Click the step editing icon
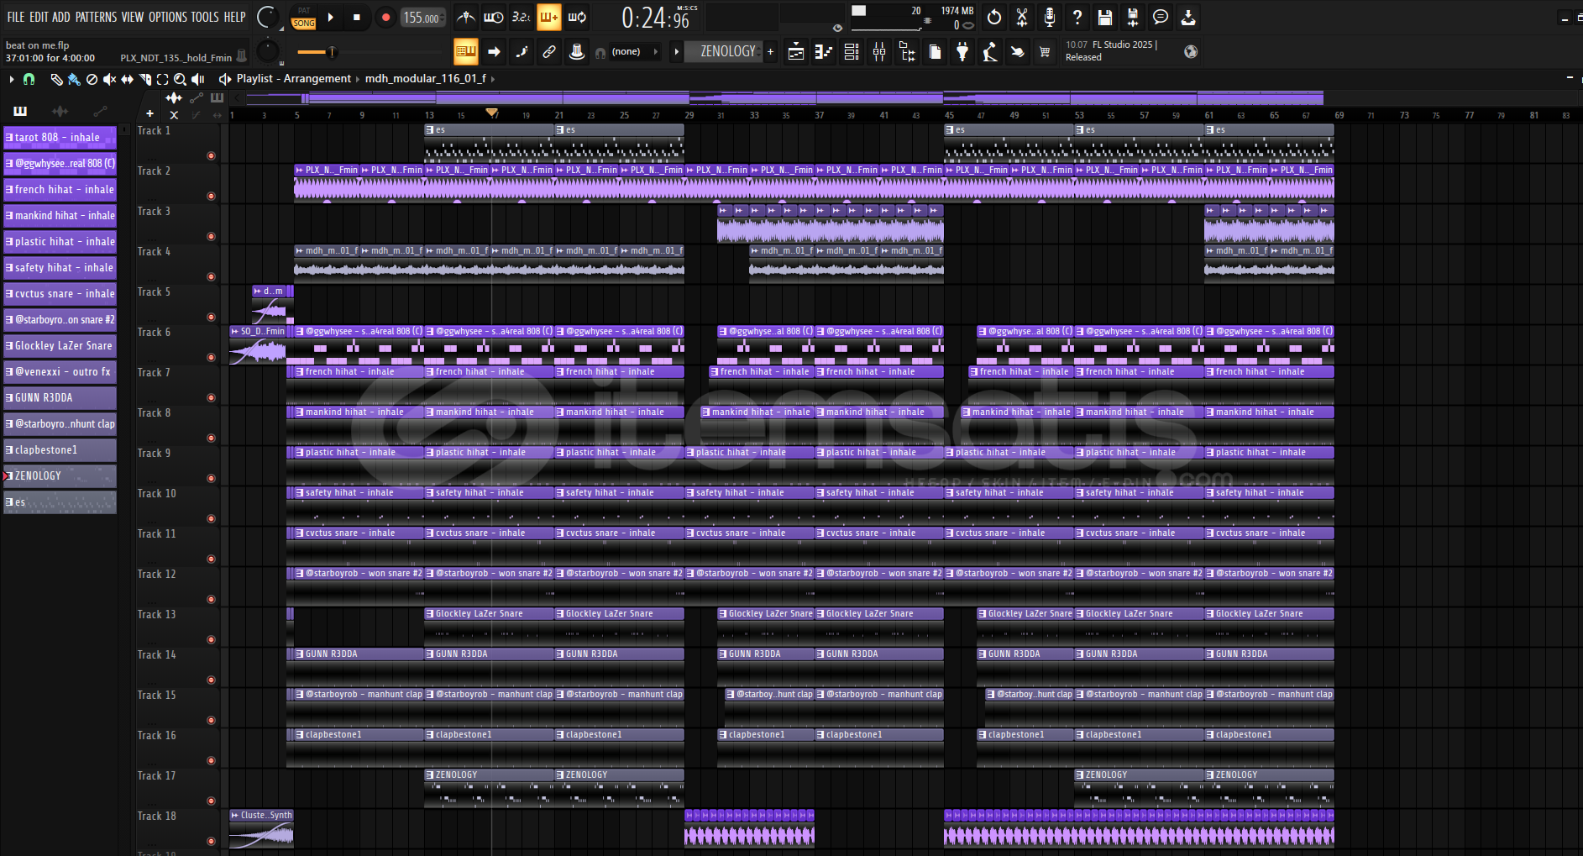 point(522,51)
